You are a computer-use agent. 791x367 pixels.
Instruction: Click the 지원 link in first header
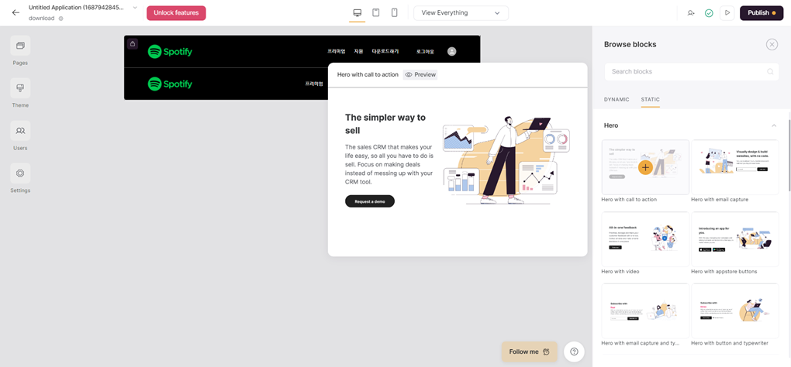[359, 51]
